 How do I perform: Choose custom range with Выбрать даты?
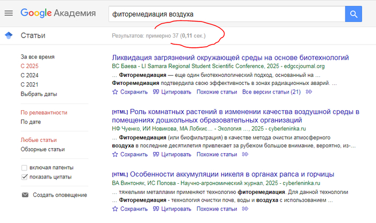[x=39, y=94]
